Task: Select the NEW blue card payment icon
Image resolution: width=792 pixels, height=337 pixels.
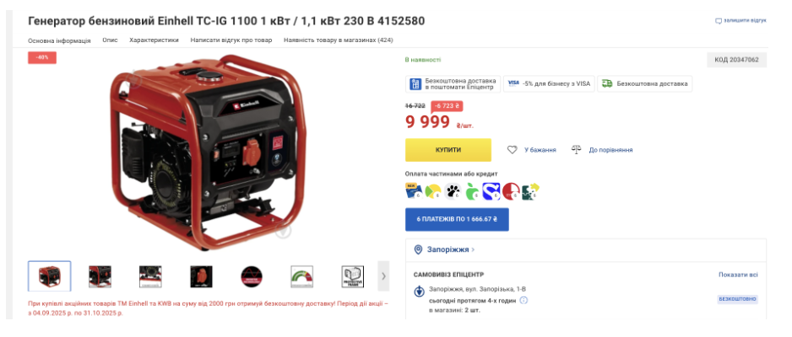Action: click(414, 191)
